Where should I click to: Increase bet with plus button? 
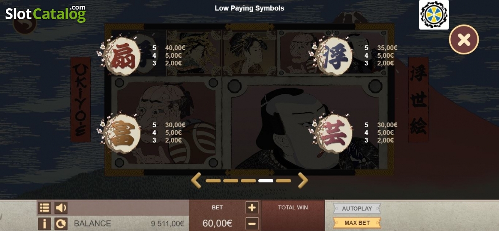pyautogui.click(x=252, y=208)
